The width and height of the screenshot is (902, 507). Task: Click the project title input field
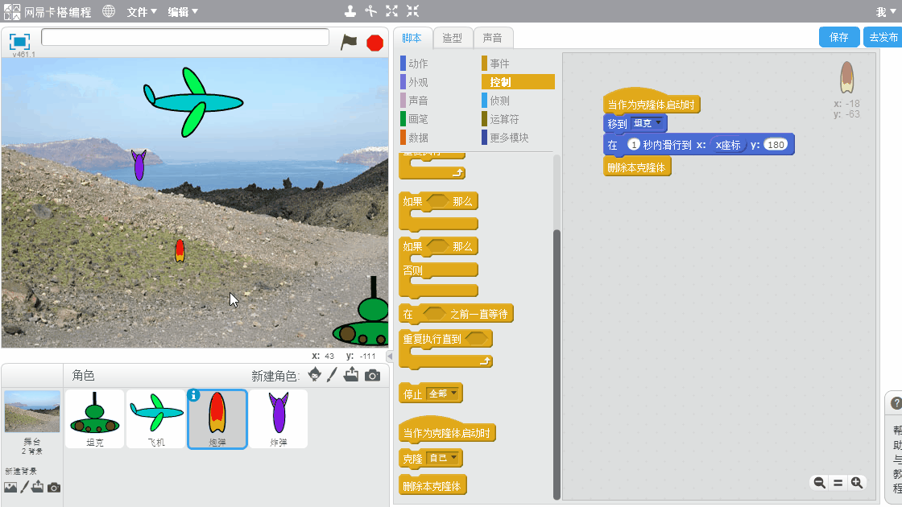coord(185,37)
